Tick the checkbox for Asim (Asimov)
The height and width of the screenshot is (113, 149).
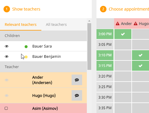tap(6, 108)
